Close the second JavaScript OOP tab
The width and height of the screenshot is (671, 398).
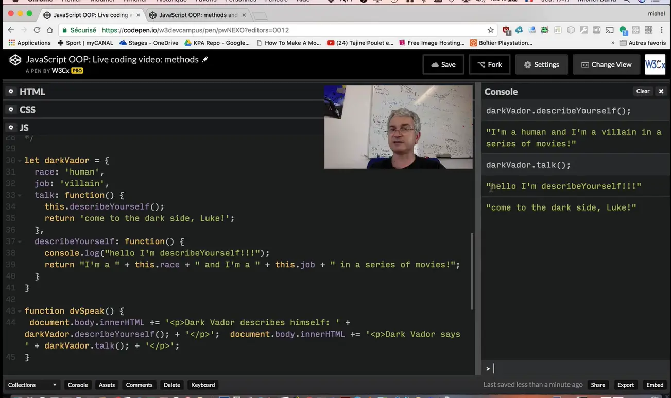(x=244, y=15)
